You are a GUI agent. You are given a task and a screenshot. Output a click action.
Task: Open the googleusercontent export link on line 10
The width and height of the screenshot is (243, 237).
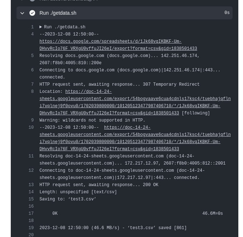coord(135,138)
